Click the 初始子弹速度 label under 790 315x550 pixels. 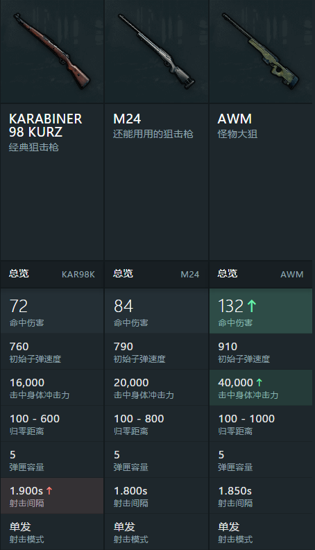click(x=139, y=359)
